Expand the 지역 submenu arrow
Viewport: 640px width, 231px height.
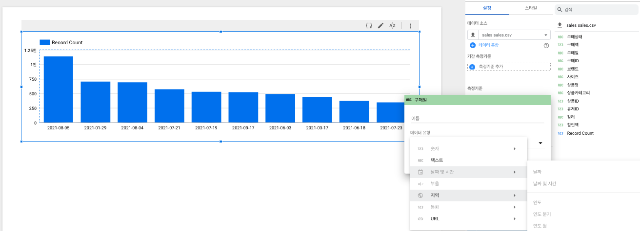(515, 195)
